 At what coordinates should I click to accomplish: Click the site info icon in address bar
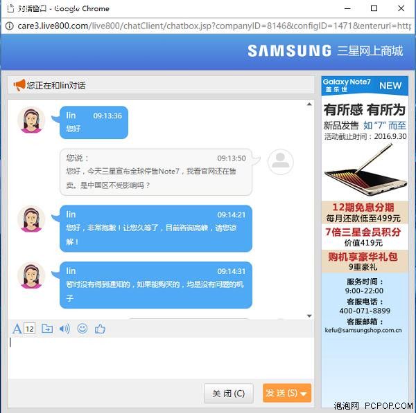(x=9, y=26)
